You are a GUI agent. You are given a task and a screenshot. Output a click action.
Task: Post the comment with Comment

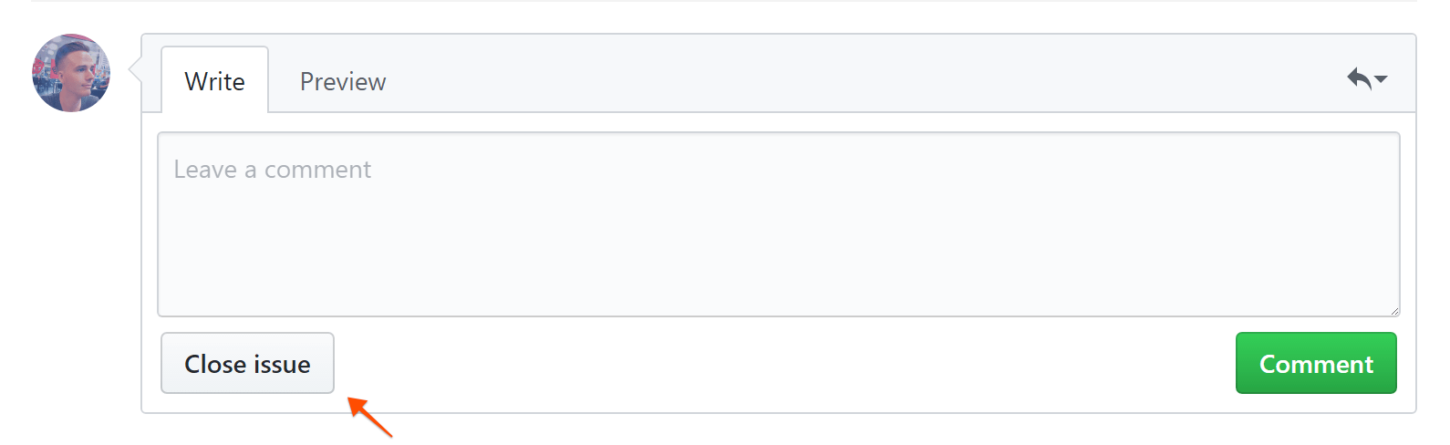pyautogui.click(x=1316, y=363)
